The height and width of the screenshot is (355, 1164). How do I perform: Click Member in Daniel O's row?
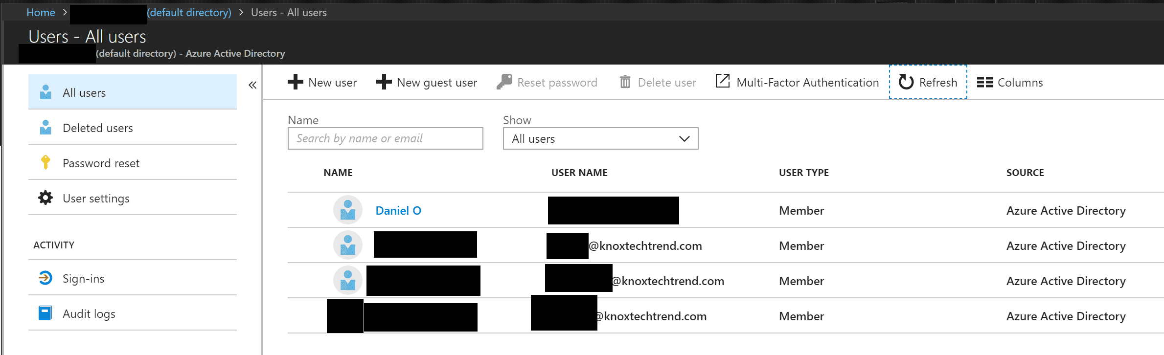click(801, 210)
